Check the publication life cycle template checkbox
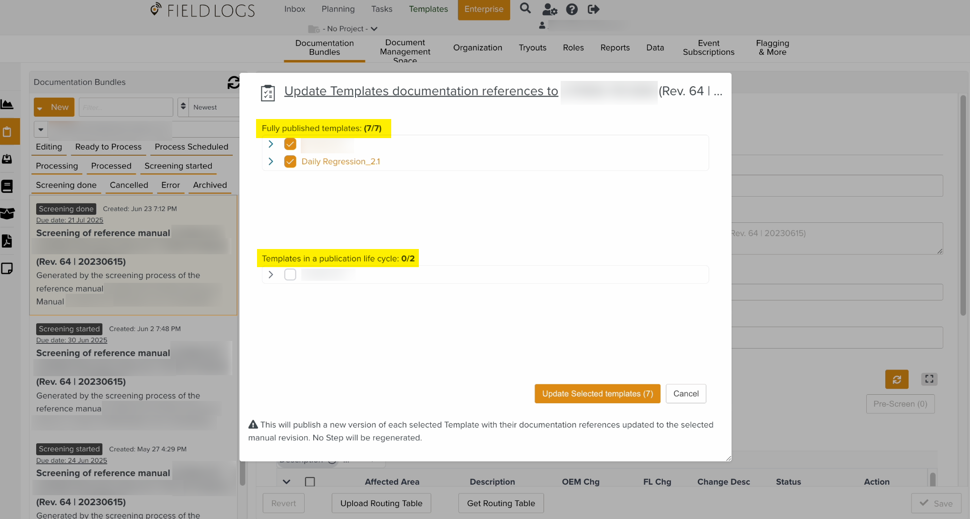This screenshot has height=519, width=970. (x=290, y=274)
